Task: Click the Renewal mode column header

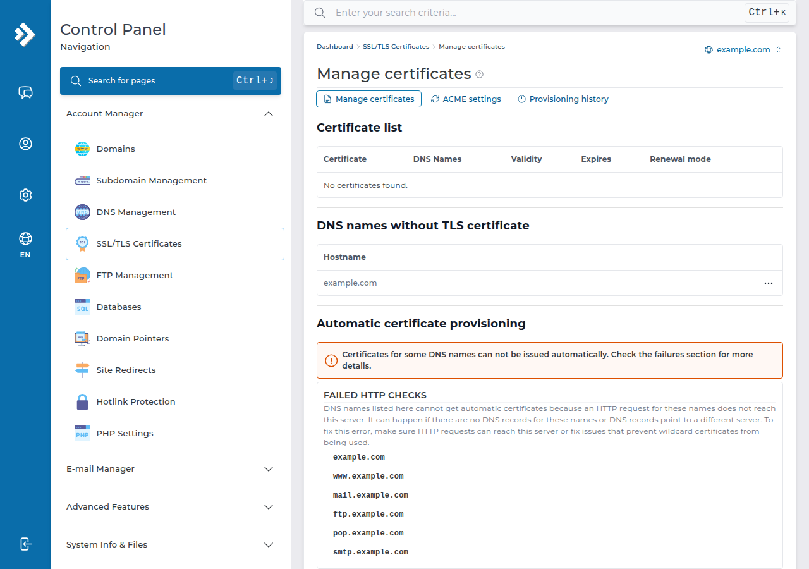Action: click(680, 159)
